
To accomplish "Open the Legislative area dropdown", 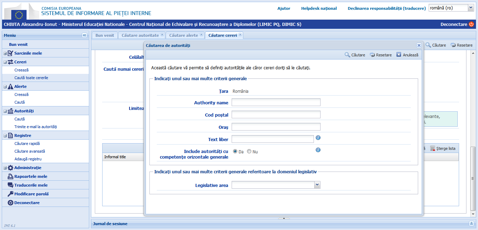I will (317, 185).
